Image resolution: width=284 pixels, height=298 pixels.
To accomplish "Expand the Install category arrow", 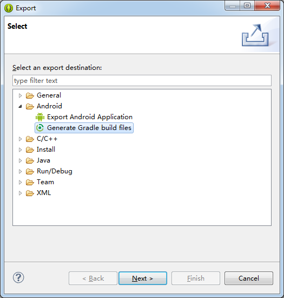I will (x=20, y=150).
